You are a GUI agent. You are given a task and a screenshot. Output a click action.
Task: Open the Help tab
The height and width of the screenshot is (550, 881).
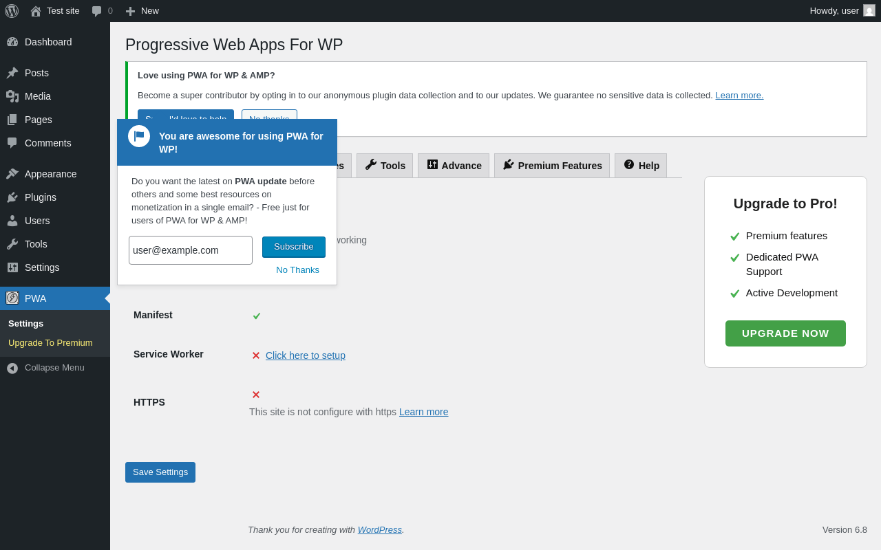coord(641,166)
